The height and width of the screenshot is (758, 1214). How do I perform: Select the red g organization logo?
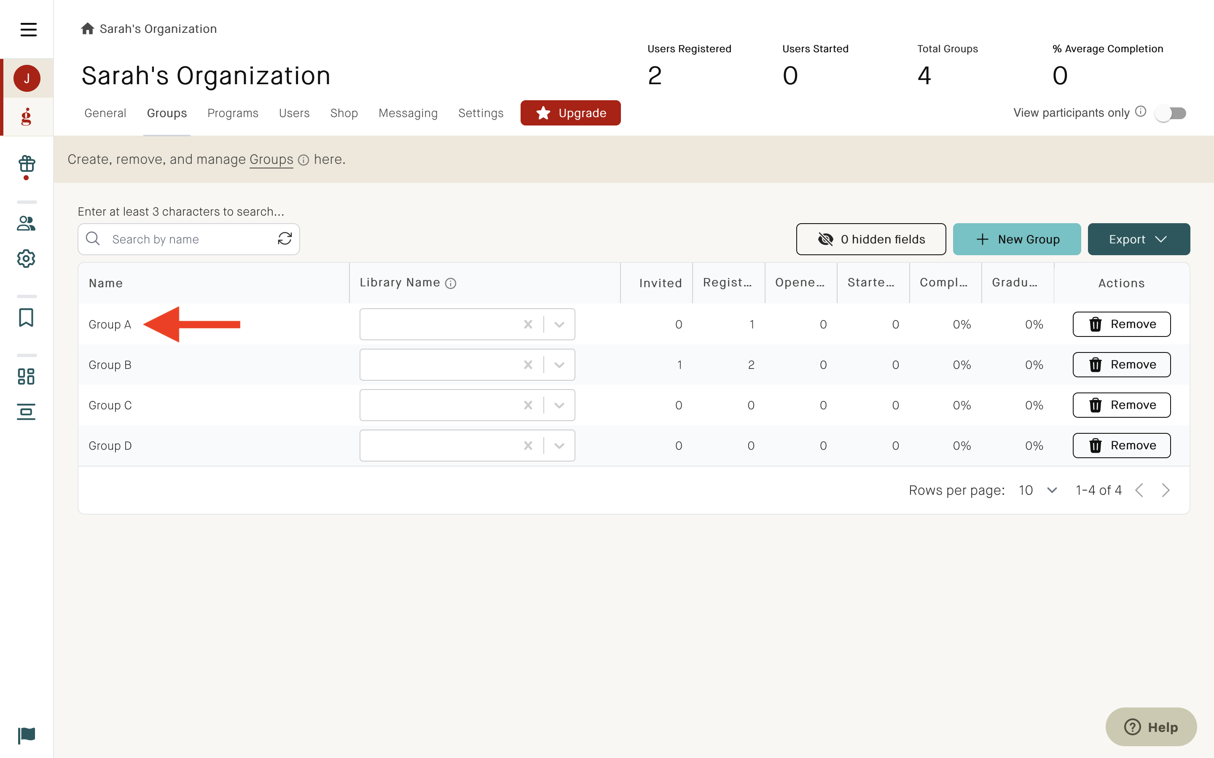27,117
